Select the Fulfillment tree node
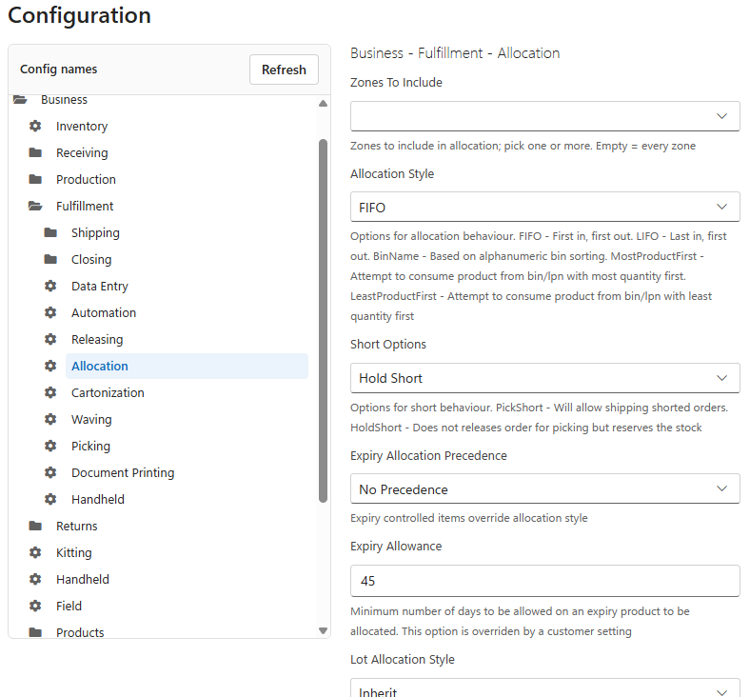The image size is (750, 697). [x=85, y=207]
